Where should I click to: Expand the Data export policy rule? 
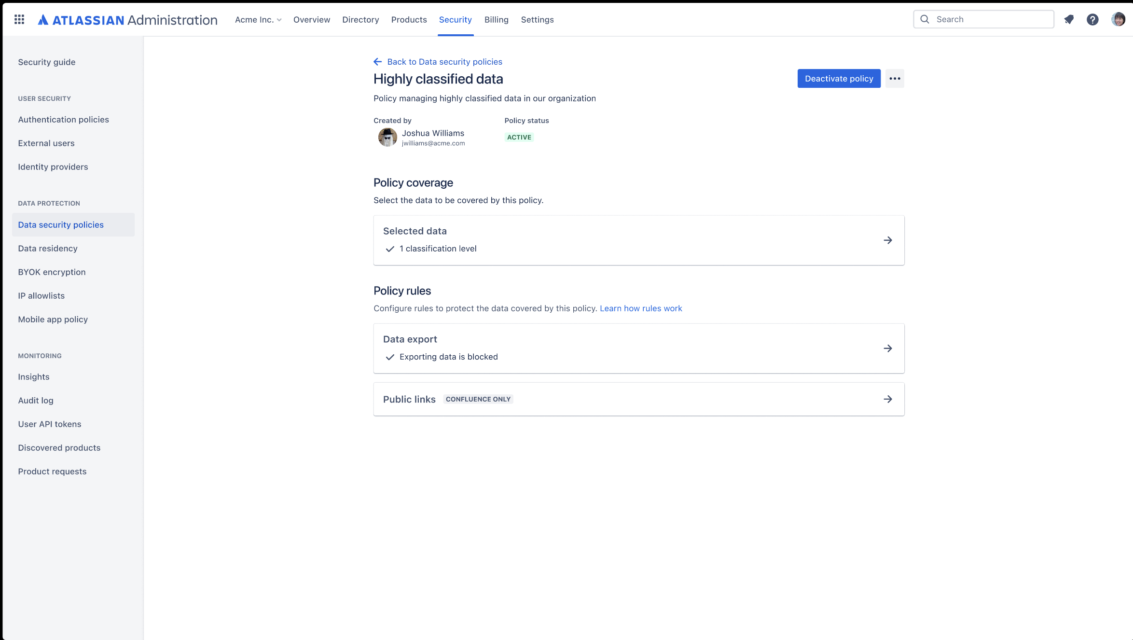(x=888, y=348)
